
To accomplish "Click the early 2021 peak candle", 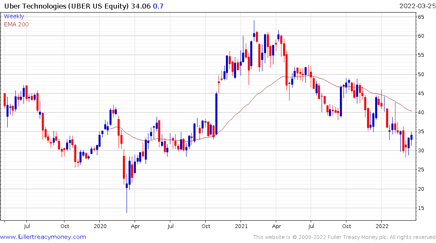I will tap(254, 30).
